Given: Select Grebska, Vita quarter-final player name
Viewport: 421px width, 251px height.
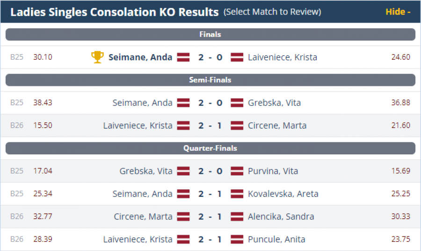Looking at the screenshot, I should (146, 171).
